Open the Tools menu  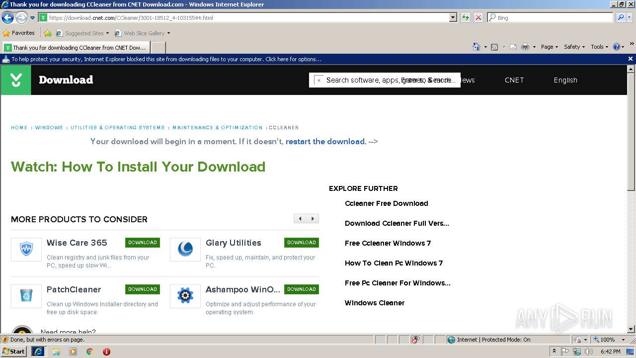599,47
